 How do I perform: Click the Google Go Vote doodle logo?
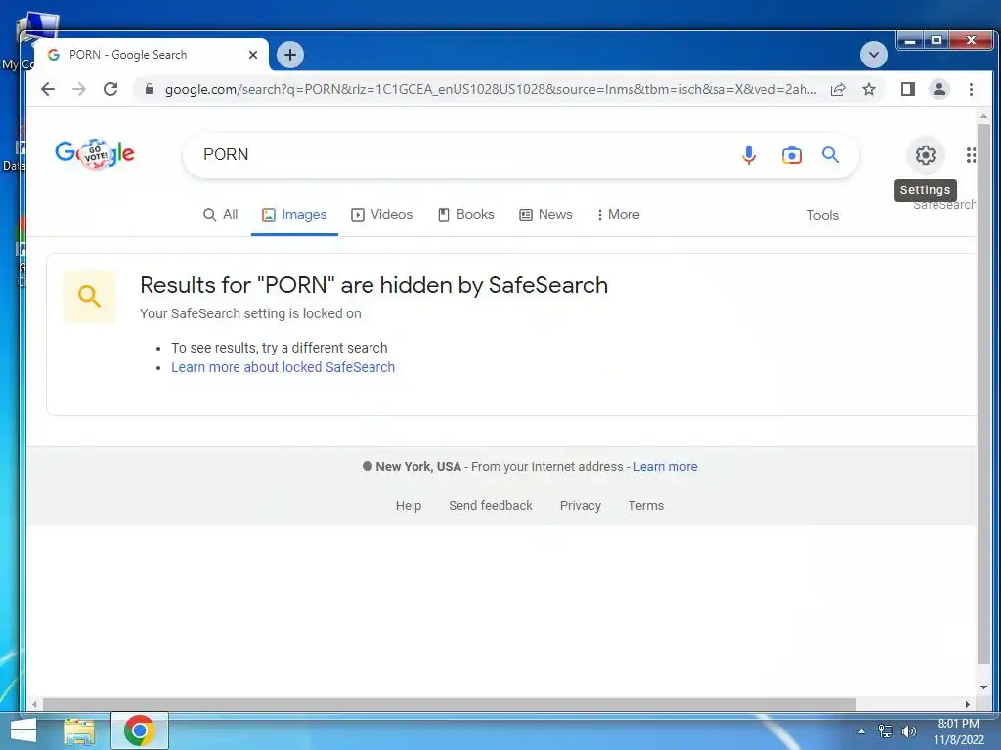click(95, 153)
